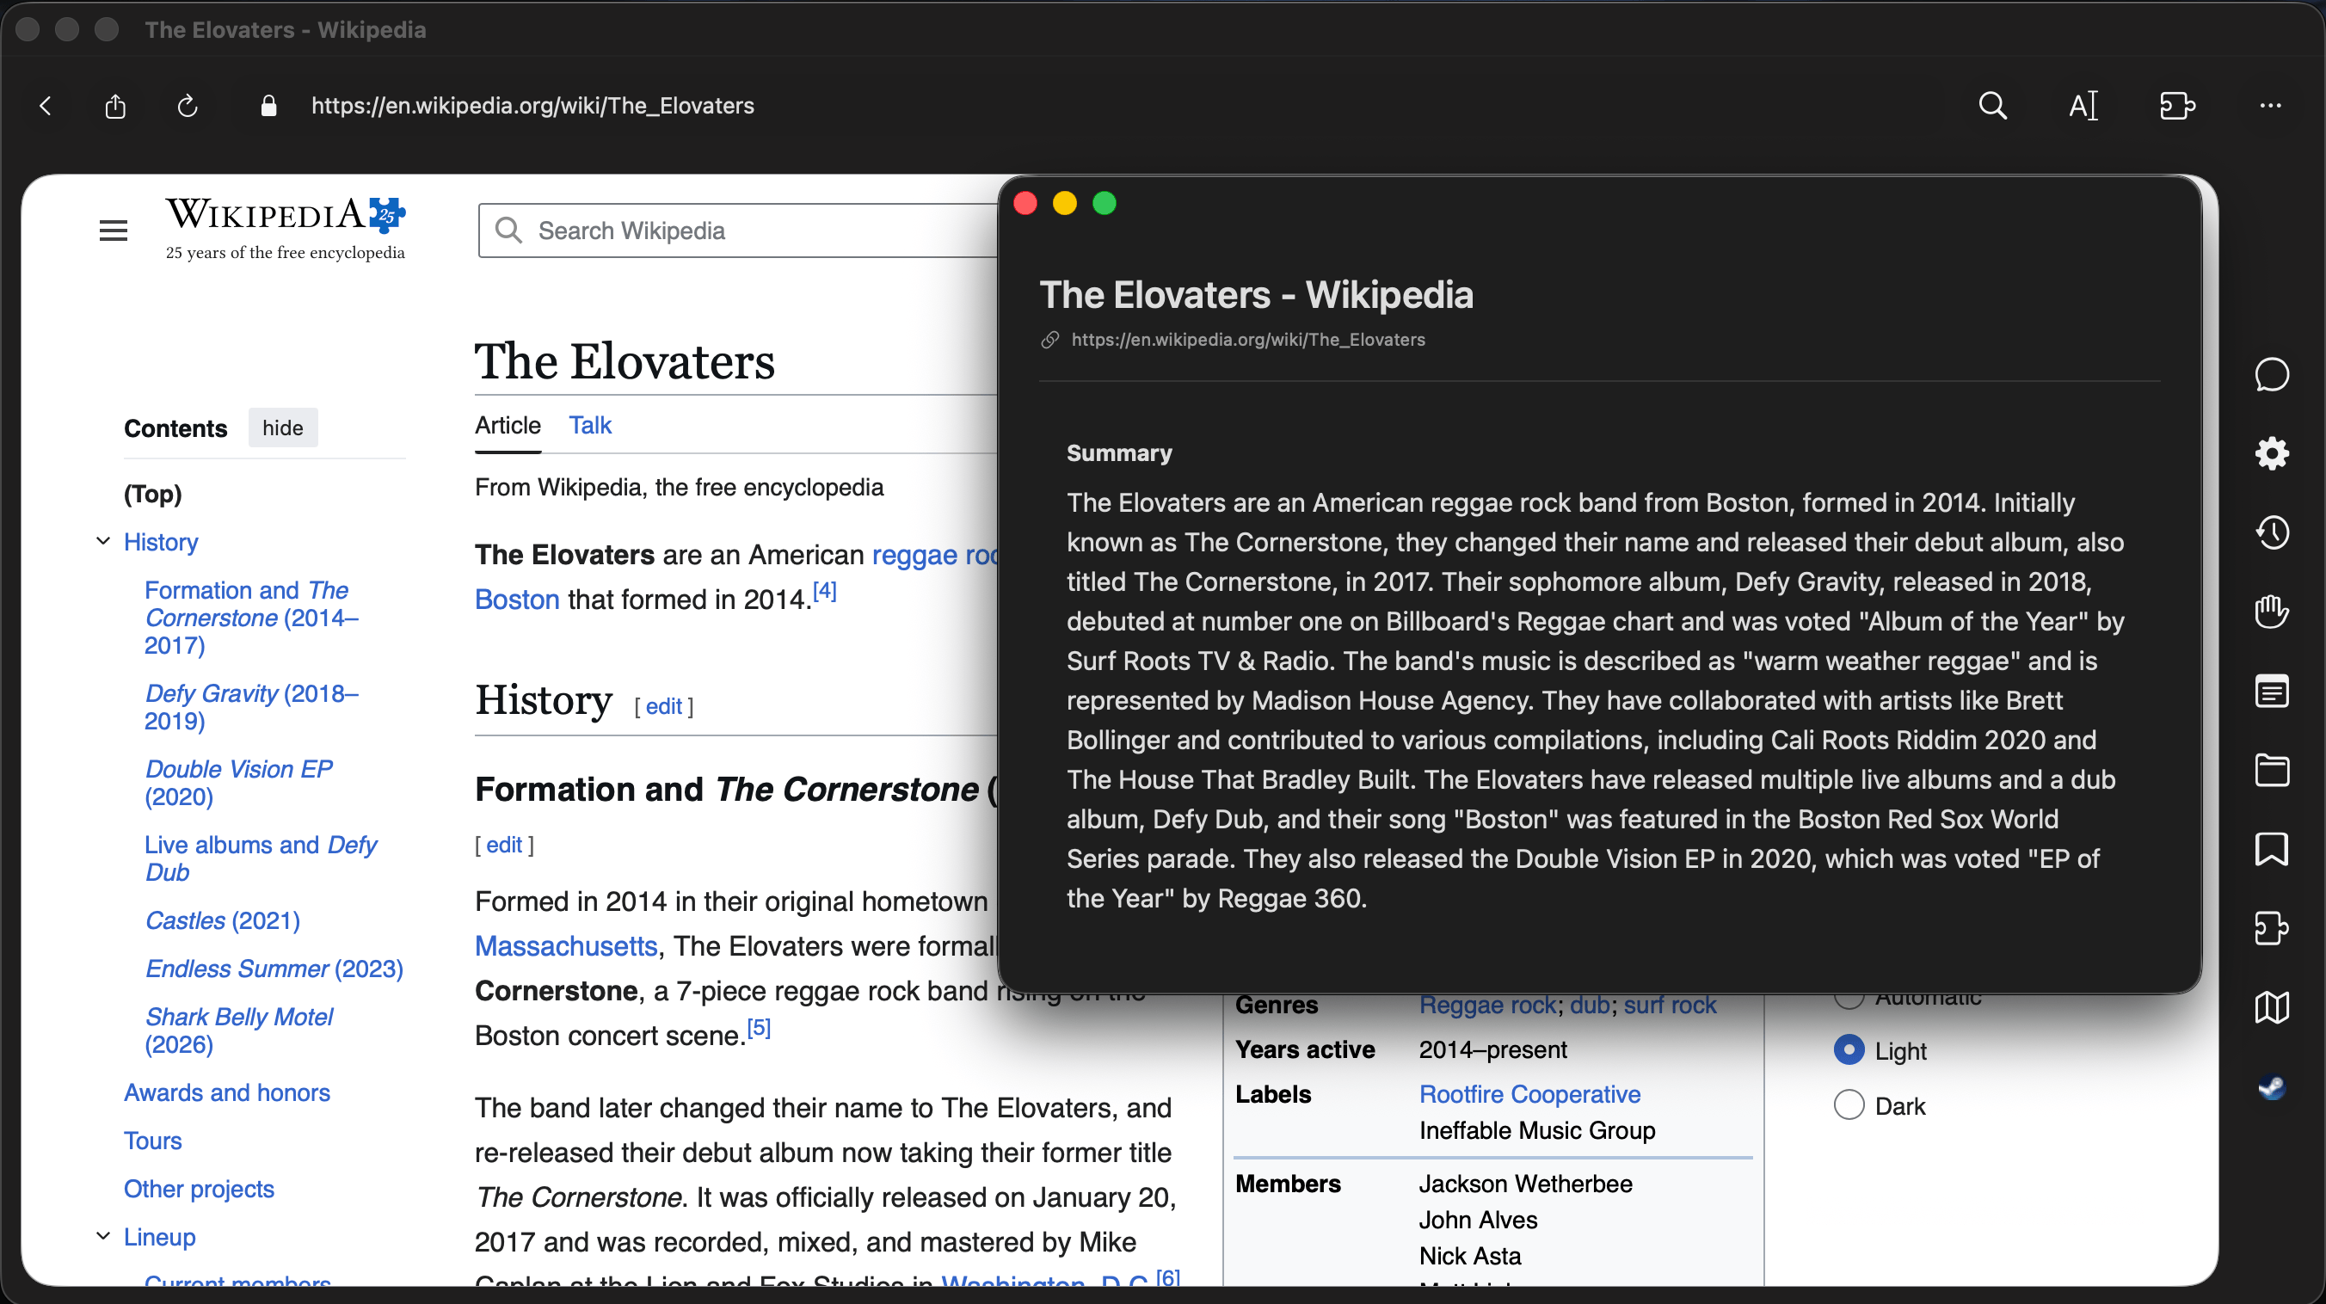Open the three-dot more menu
This screenshot has height=1304, width=2326.
(2270, 106)
